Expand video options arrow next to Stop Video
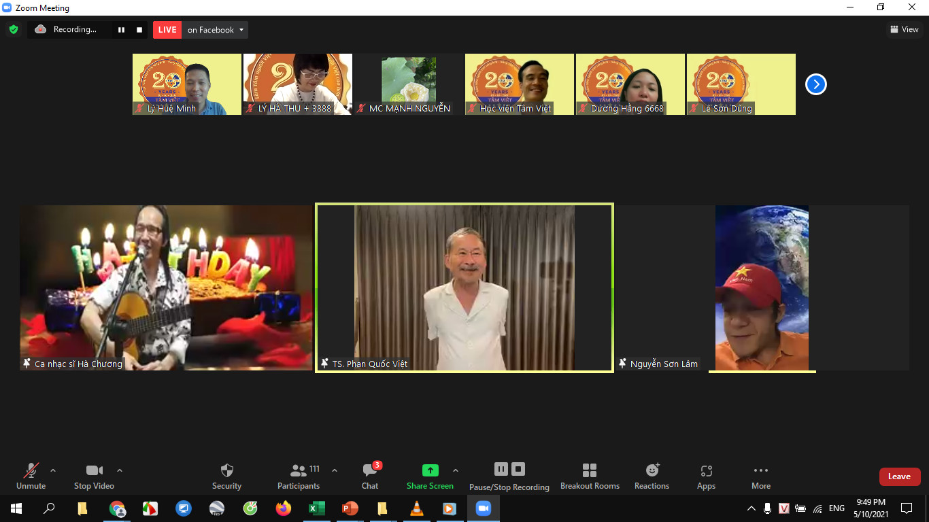This screenshot has height=522, width=929. [120, 470]
